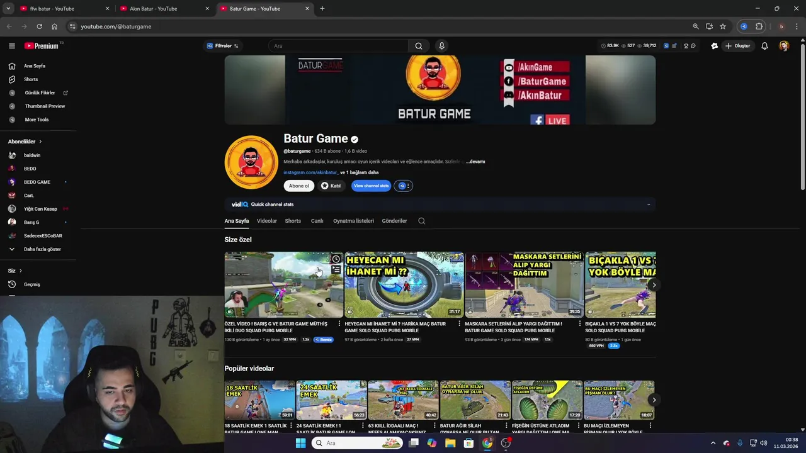Open More Tools in sidebar
806x453 pixels.
(38, 120)
